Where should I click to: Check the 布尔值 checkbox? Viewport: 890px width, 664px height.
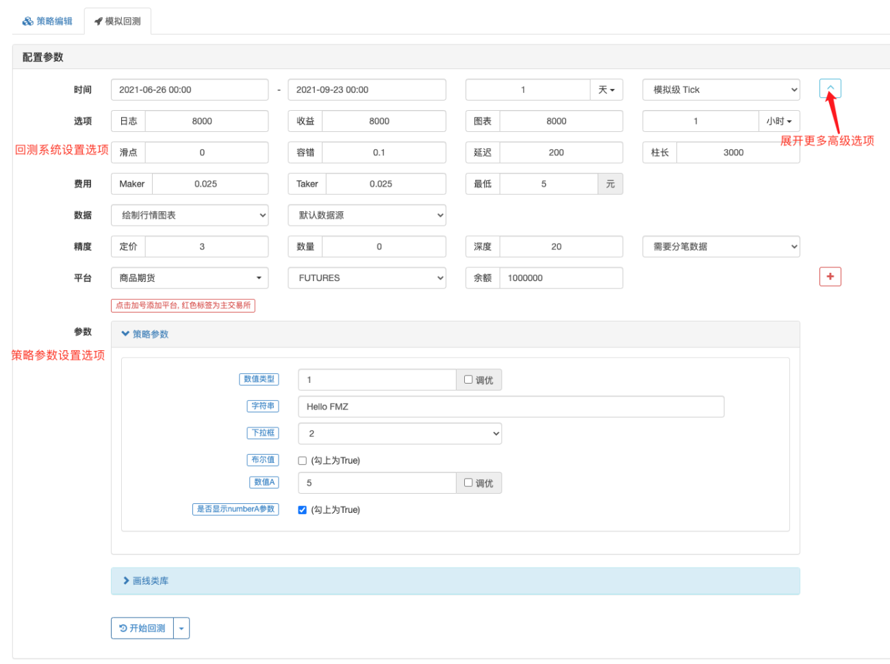pyautogui.click(x=302, y=461)
